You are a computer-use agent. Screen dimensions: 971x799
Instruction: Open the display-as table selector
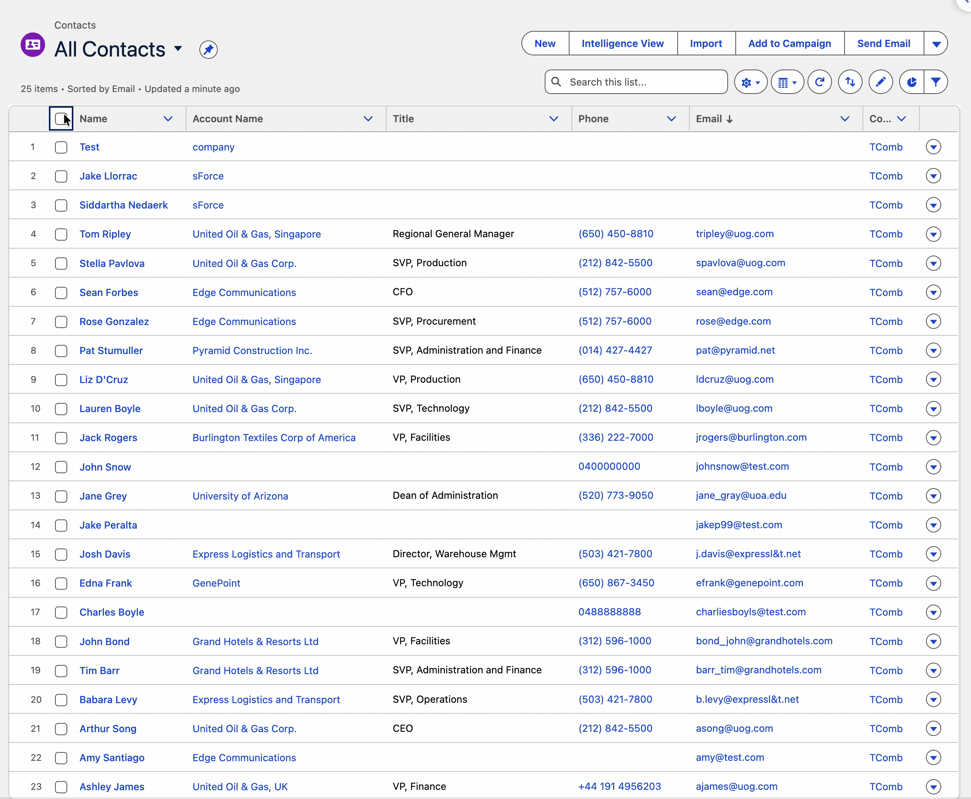pos(787,82)
